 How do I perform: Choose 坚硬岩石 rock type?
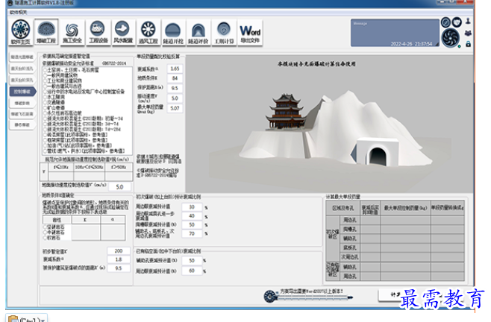pos(54,227)
